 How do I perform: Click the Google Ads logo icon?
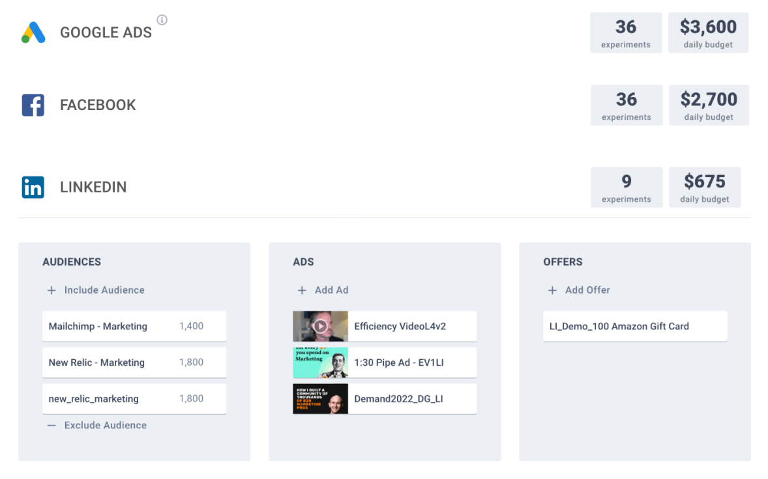(33, 33)
